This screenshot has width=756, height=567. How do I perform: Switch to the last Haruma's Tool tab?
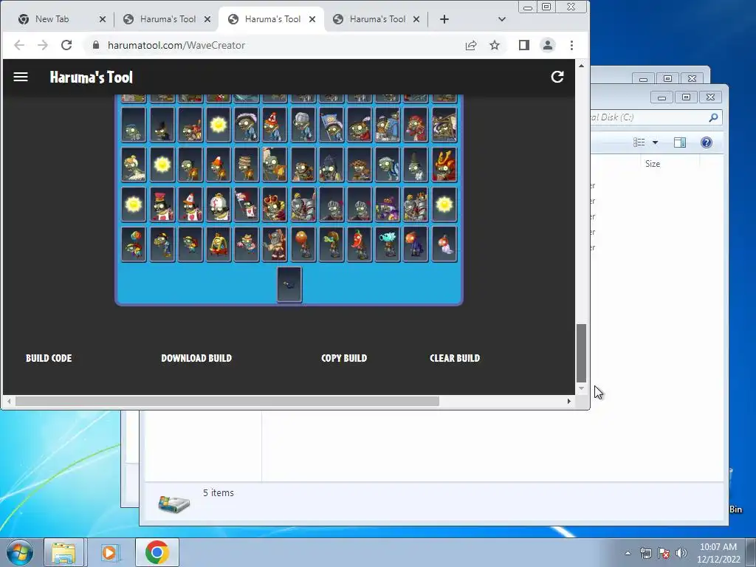click(x=376, y=19)
